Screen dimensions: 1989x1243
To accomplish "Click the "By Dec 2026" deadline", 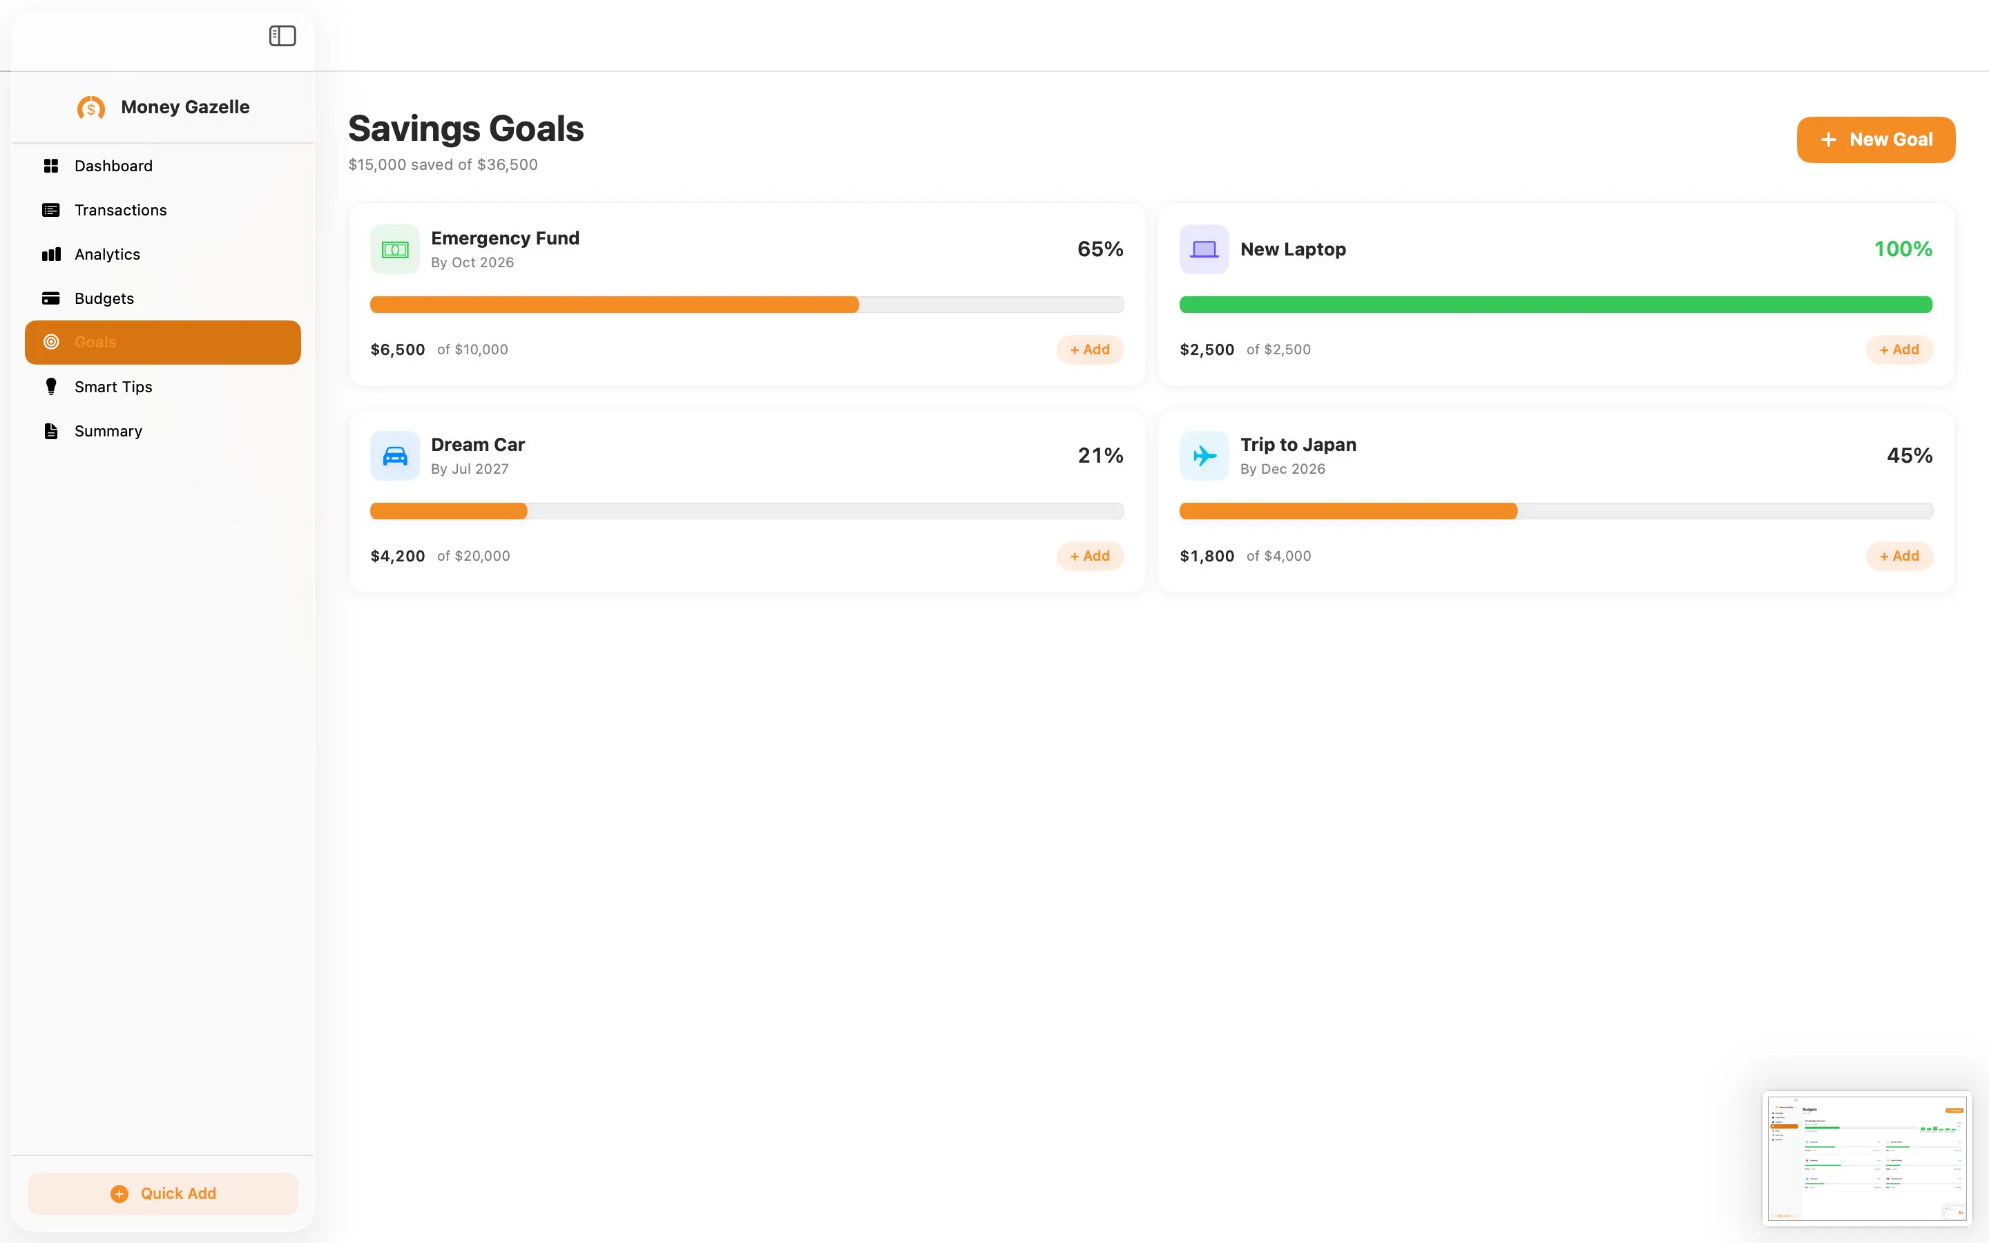I will pos(1283,469).
